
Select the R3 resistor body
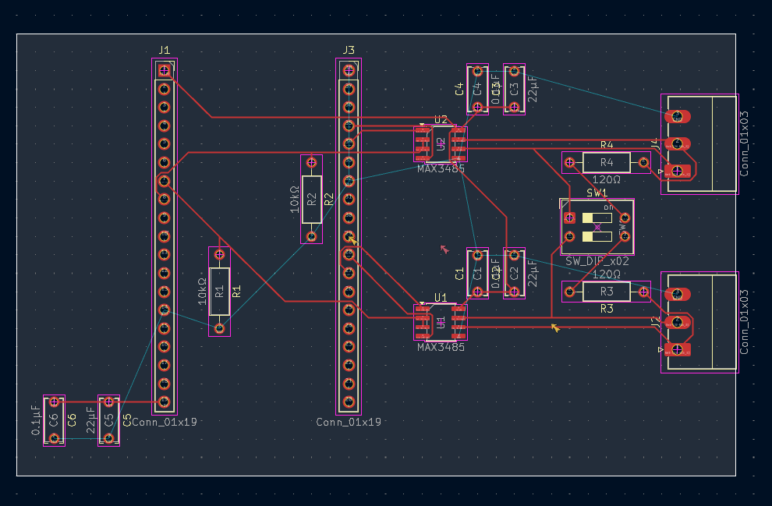[x=607, y=292]
